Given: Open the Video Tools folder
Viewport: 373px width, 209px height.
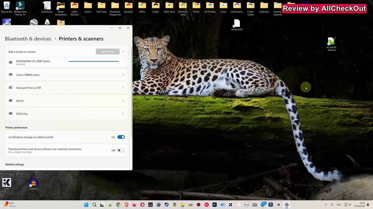Looking at the screenshot, I should [x=169, y=8].
